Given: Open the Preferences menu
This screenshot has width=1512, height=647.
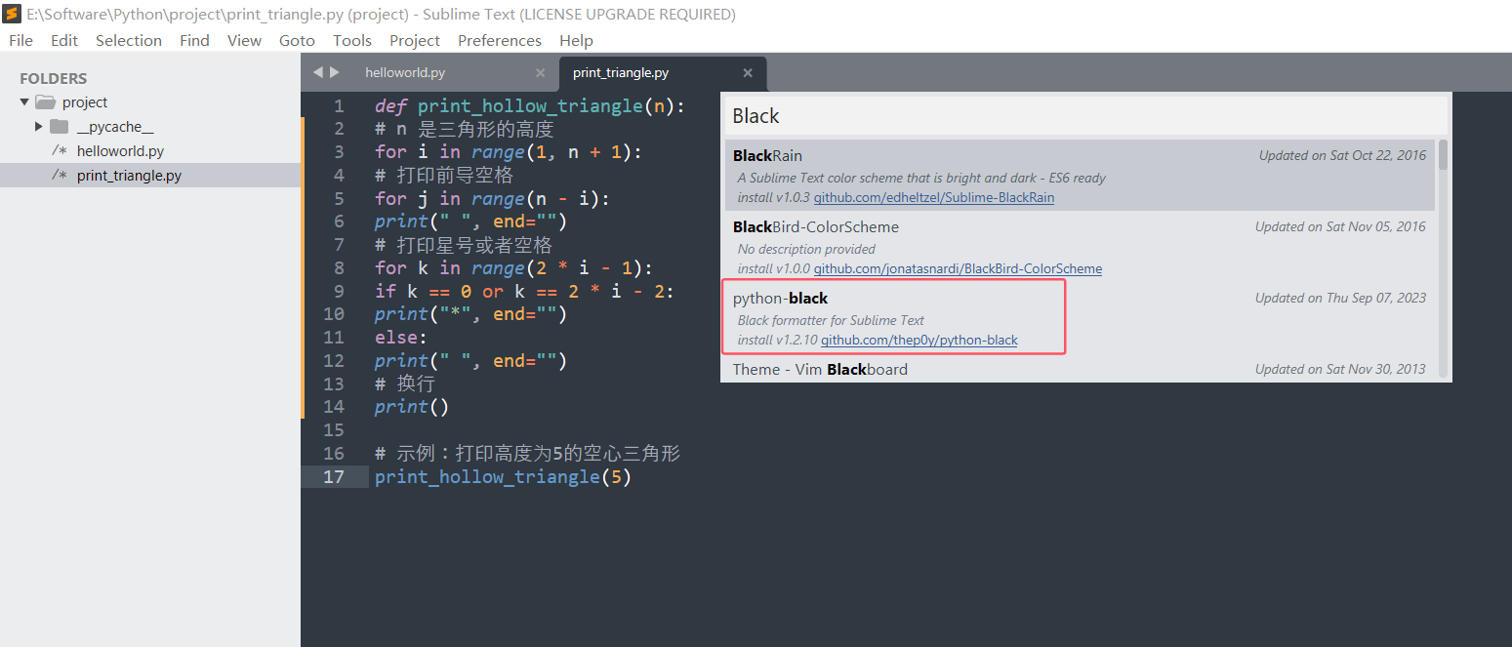Looking at the screenshot, I should (500, 40).
